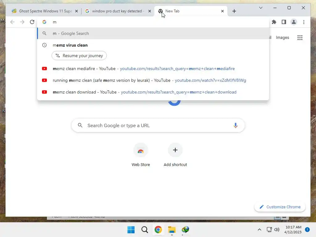Click the YouTube icon for memz clean download
This screenshot has height=237, width=316.
44,92
